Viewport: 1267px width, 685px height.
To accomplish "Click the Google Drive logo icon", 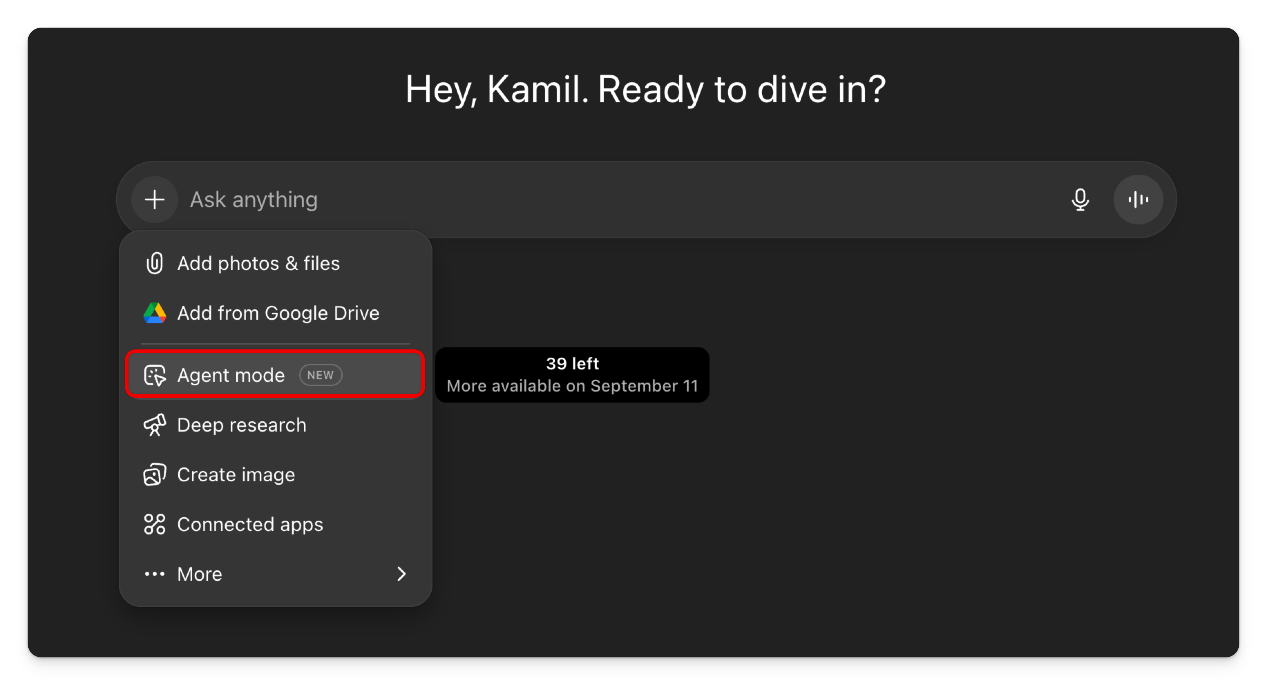I will point(154,313).
